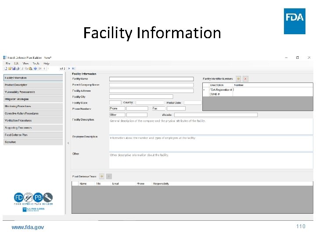The image size is (316, 237).
Task: Open Corrective Action Procedures section
Action: click(x=33, y=114)
